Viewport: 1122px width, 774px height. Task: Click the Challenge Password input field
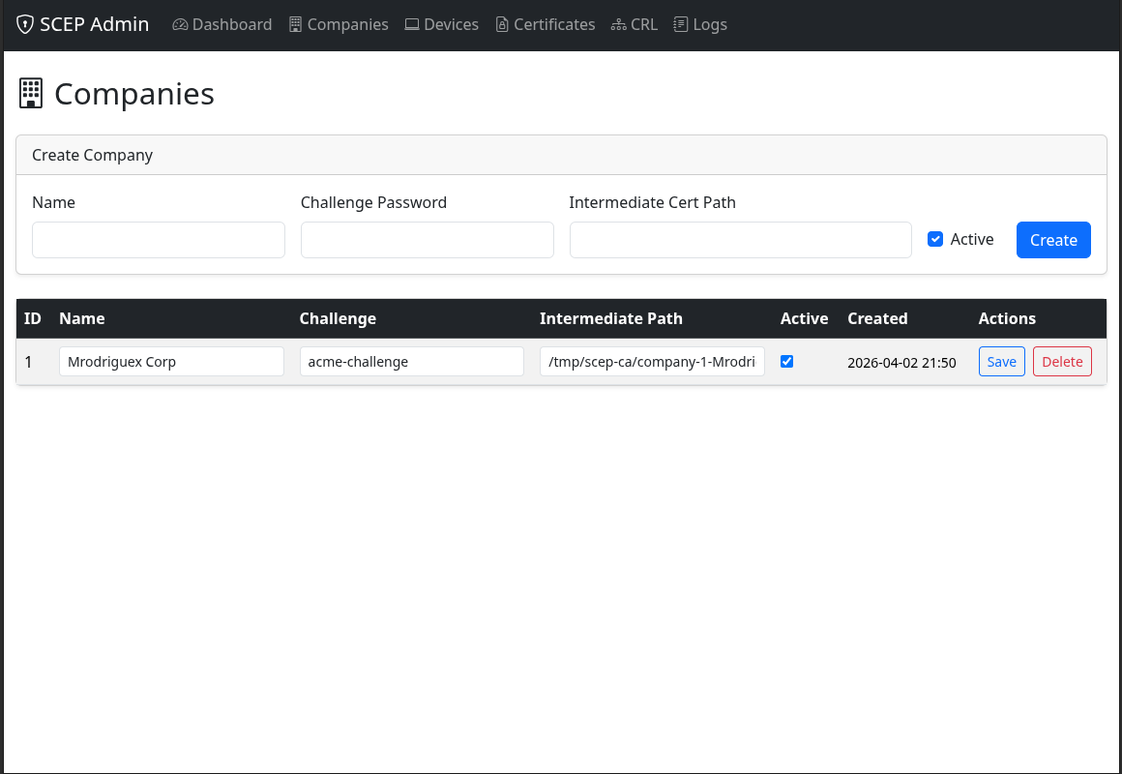click(x=427, y=240)
